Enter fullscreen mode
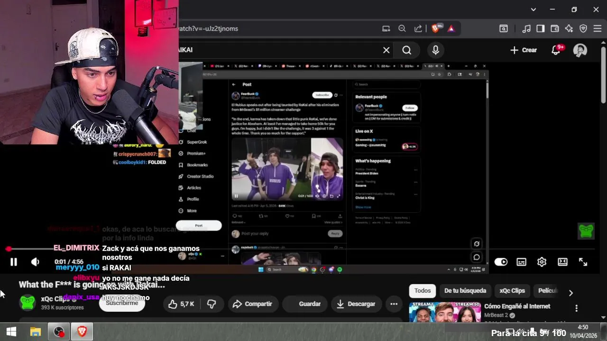The width and height of the screenshot is (607, 341). click(583, 262)
